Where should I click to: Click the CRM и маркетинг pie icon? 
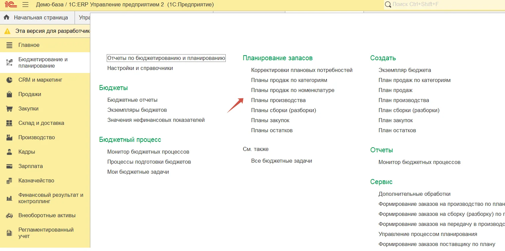coord(9,80)
